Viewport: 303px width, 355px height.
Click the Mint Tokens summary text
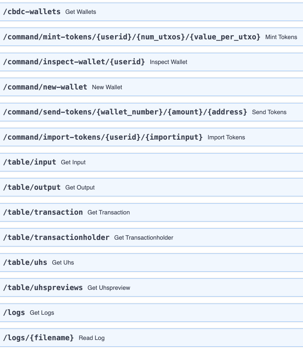click(281, 37)
